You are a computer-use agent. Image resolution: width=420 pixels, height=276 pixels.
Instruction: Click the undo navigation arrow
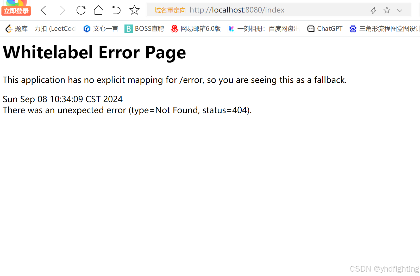coord(116,10)
